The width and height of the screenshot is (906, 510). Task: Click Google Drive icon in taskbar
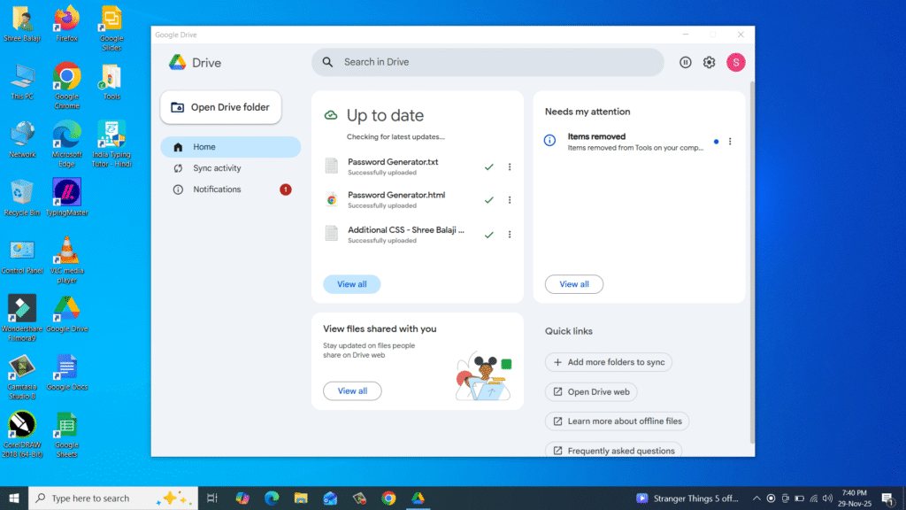pos(418,498)
